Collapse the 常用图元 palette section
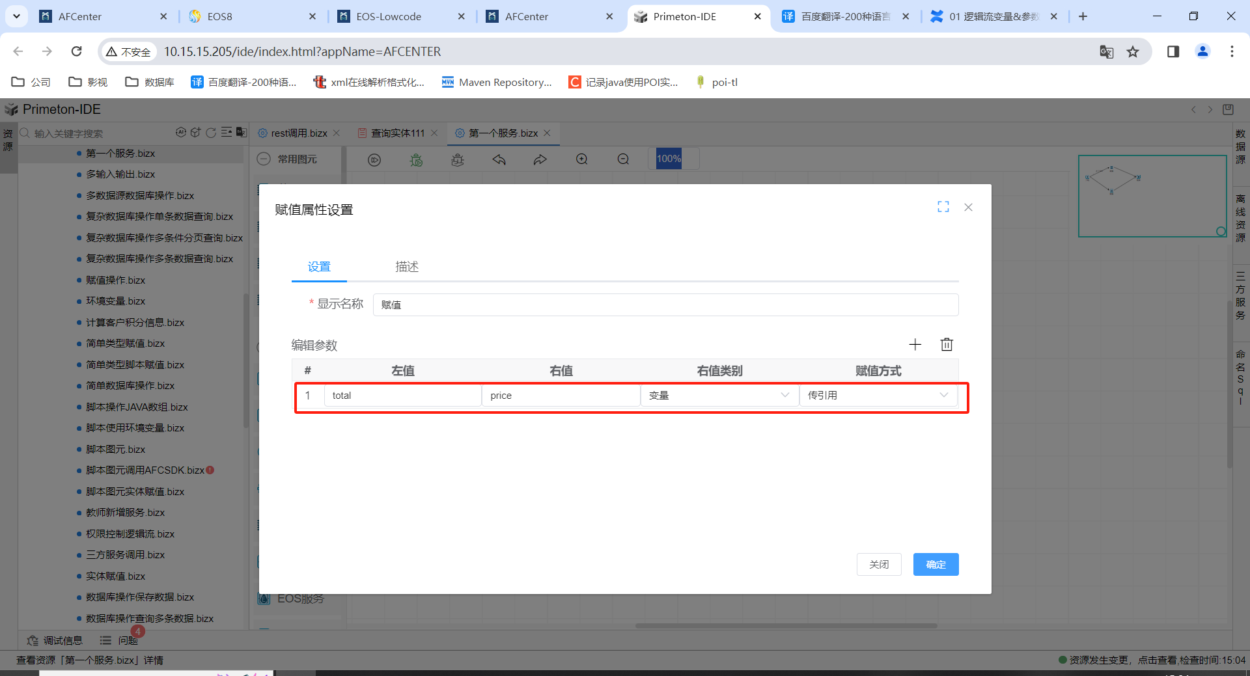The image size is (1250, 676). click(264, 159)
